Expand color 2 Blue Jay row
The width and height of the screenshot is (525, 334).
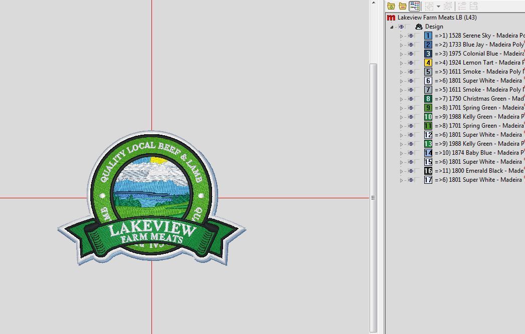click(401, 45)
